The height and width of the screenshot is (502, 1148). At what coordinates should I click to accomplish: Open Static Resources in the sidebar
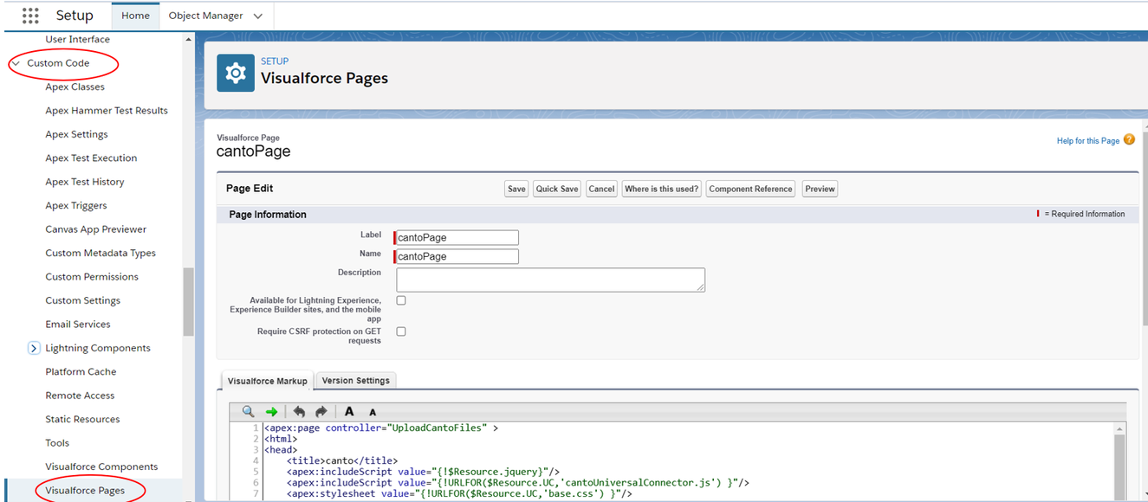82,420
